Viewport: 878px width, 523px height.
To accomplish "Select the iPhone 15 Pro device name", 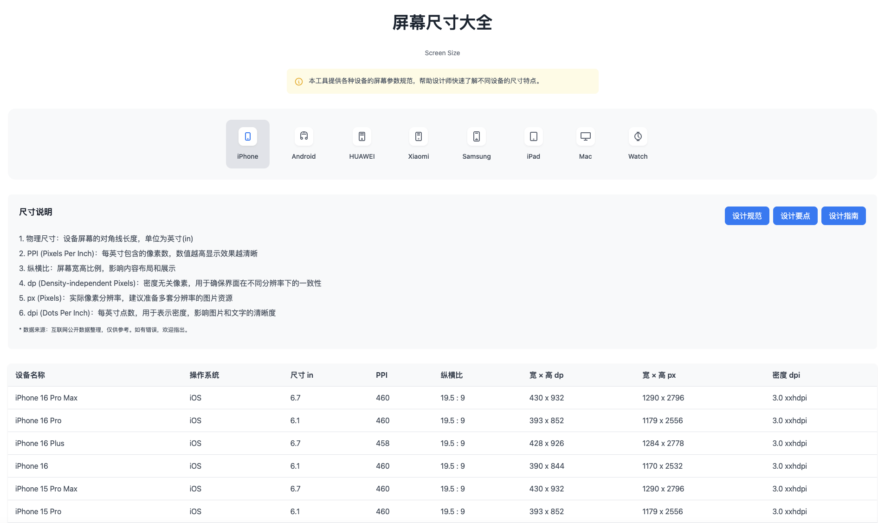I will pos(39,511).
